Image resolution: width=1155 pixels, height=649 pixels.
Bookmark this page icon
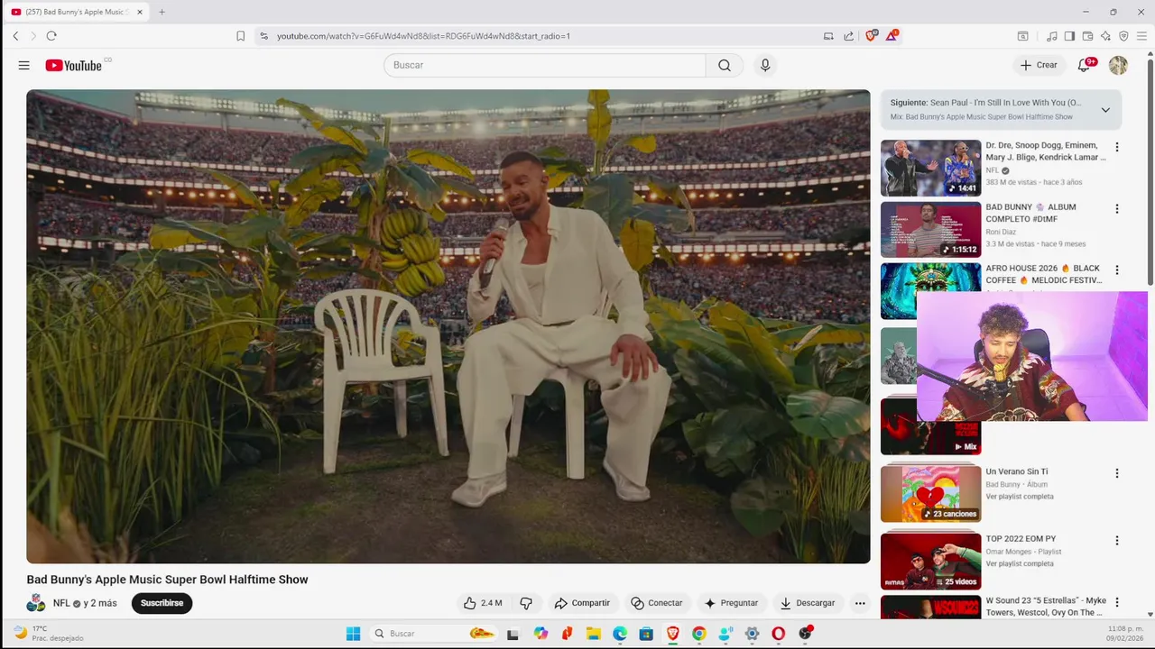click(x=240, y=36)
